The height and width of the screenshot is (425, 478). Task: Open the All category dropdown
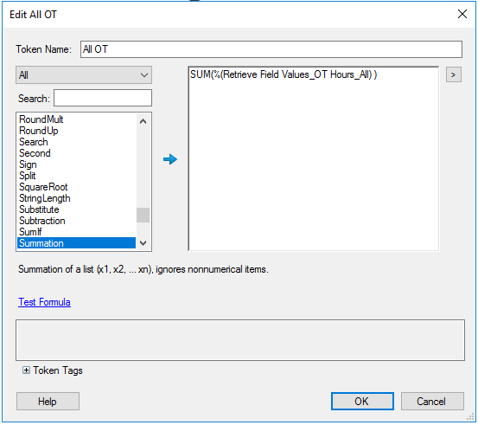pyautogui.click(x=84, y=75)
